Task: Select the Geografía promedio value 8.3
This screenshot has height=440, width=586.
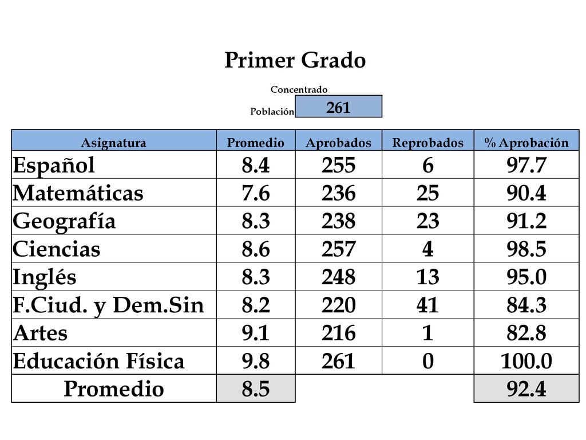Action: [256, 221]
